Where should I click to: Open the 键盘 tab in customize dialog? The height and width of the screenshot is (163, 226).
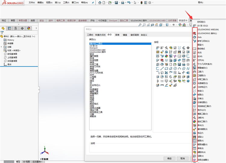125,35
